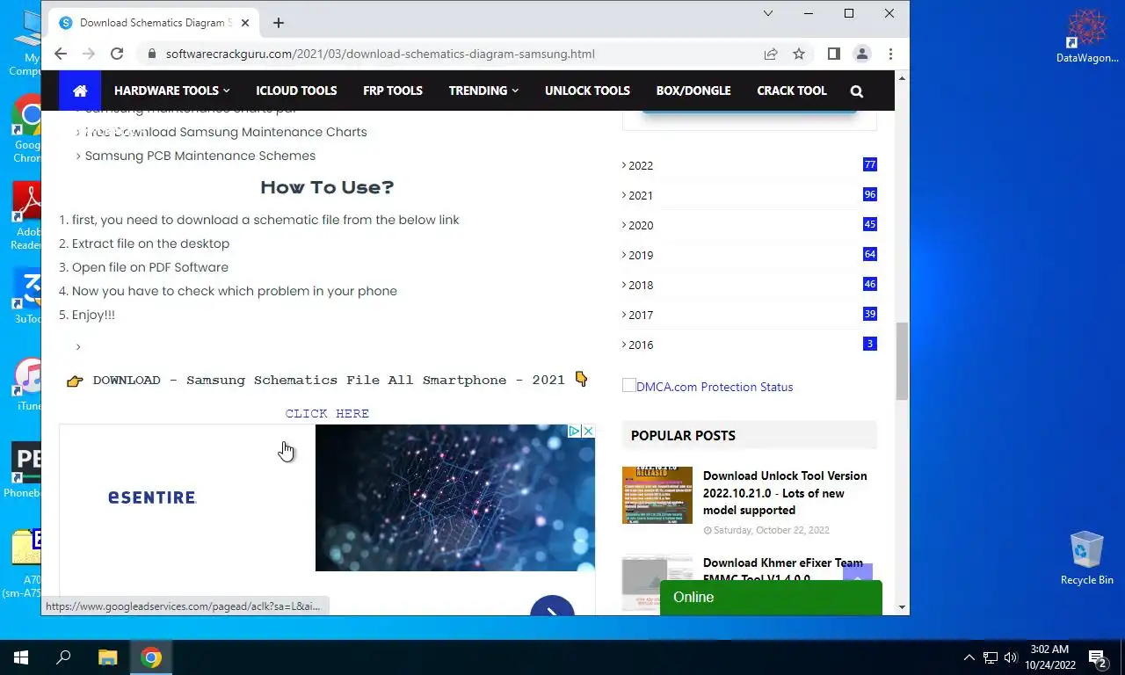
Task: Go to BOX/DONGLE
Action: point(693,91)
